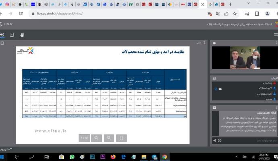Zoom in the slide with magnifier button
278x161 pixels.
pos(109,138)
